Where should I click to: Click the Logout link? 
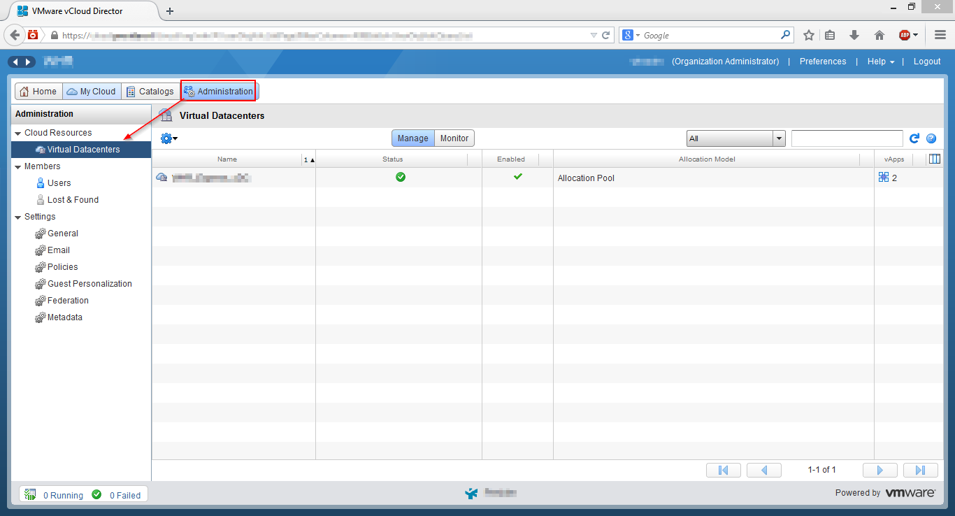click(x=927, y=62)
